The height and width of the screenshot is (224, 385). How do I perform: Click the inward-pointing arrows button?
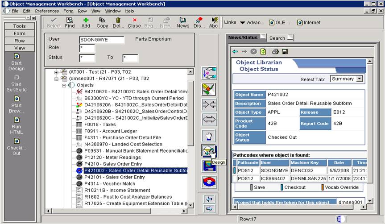point(209,104)
